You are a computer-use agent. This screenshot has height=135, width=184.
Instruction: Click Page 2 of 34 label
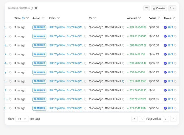(154, 119)
